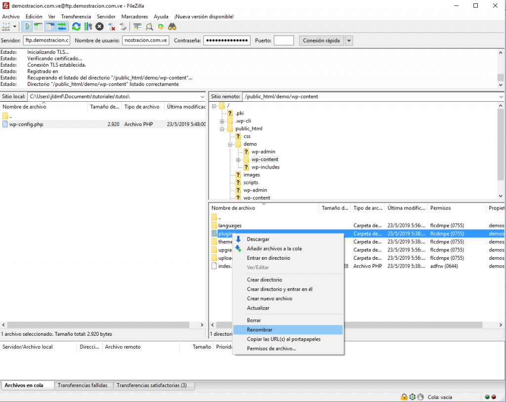506x402 pixels.
Task: Cancel current operation with black X icon
Action: [x=99, y=27]
